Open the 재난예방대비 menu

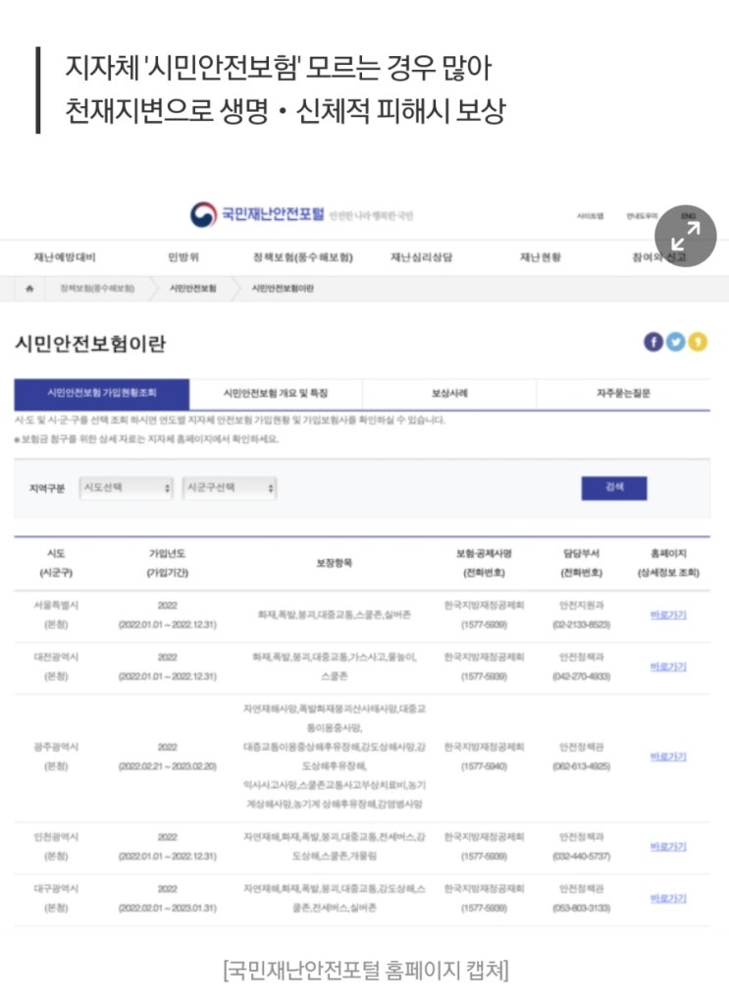coord(65,257)
